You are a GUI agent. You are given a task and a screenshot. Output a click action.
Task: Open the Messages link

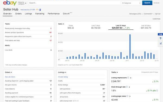[135, 14]
